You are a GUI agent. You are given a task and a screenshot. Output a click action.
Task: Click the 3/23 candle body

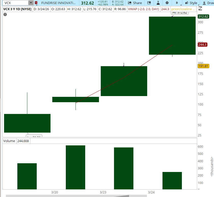tap(124, 81)
